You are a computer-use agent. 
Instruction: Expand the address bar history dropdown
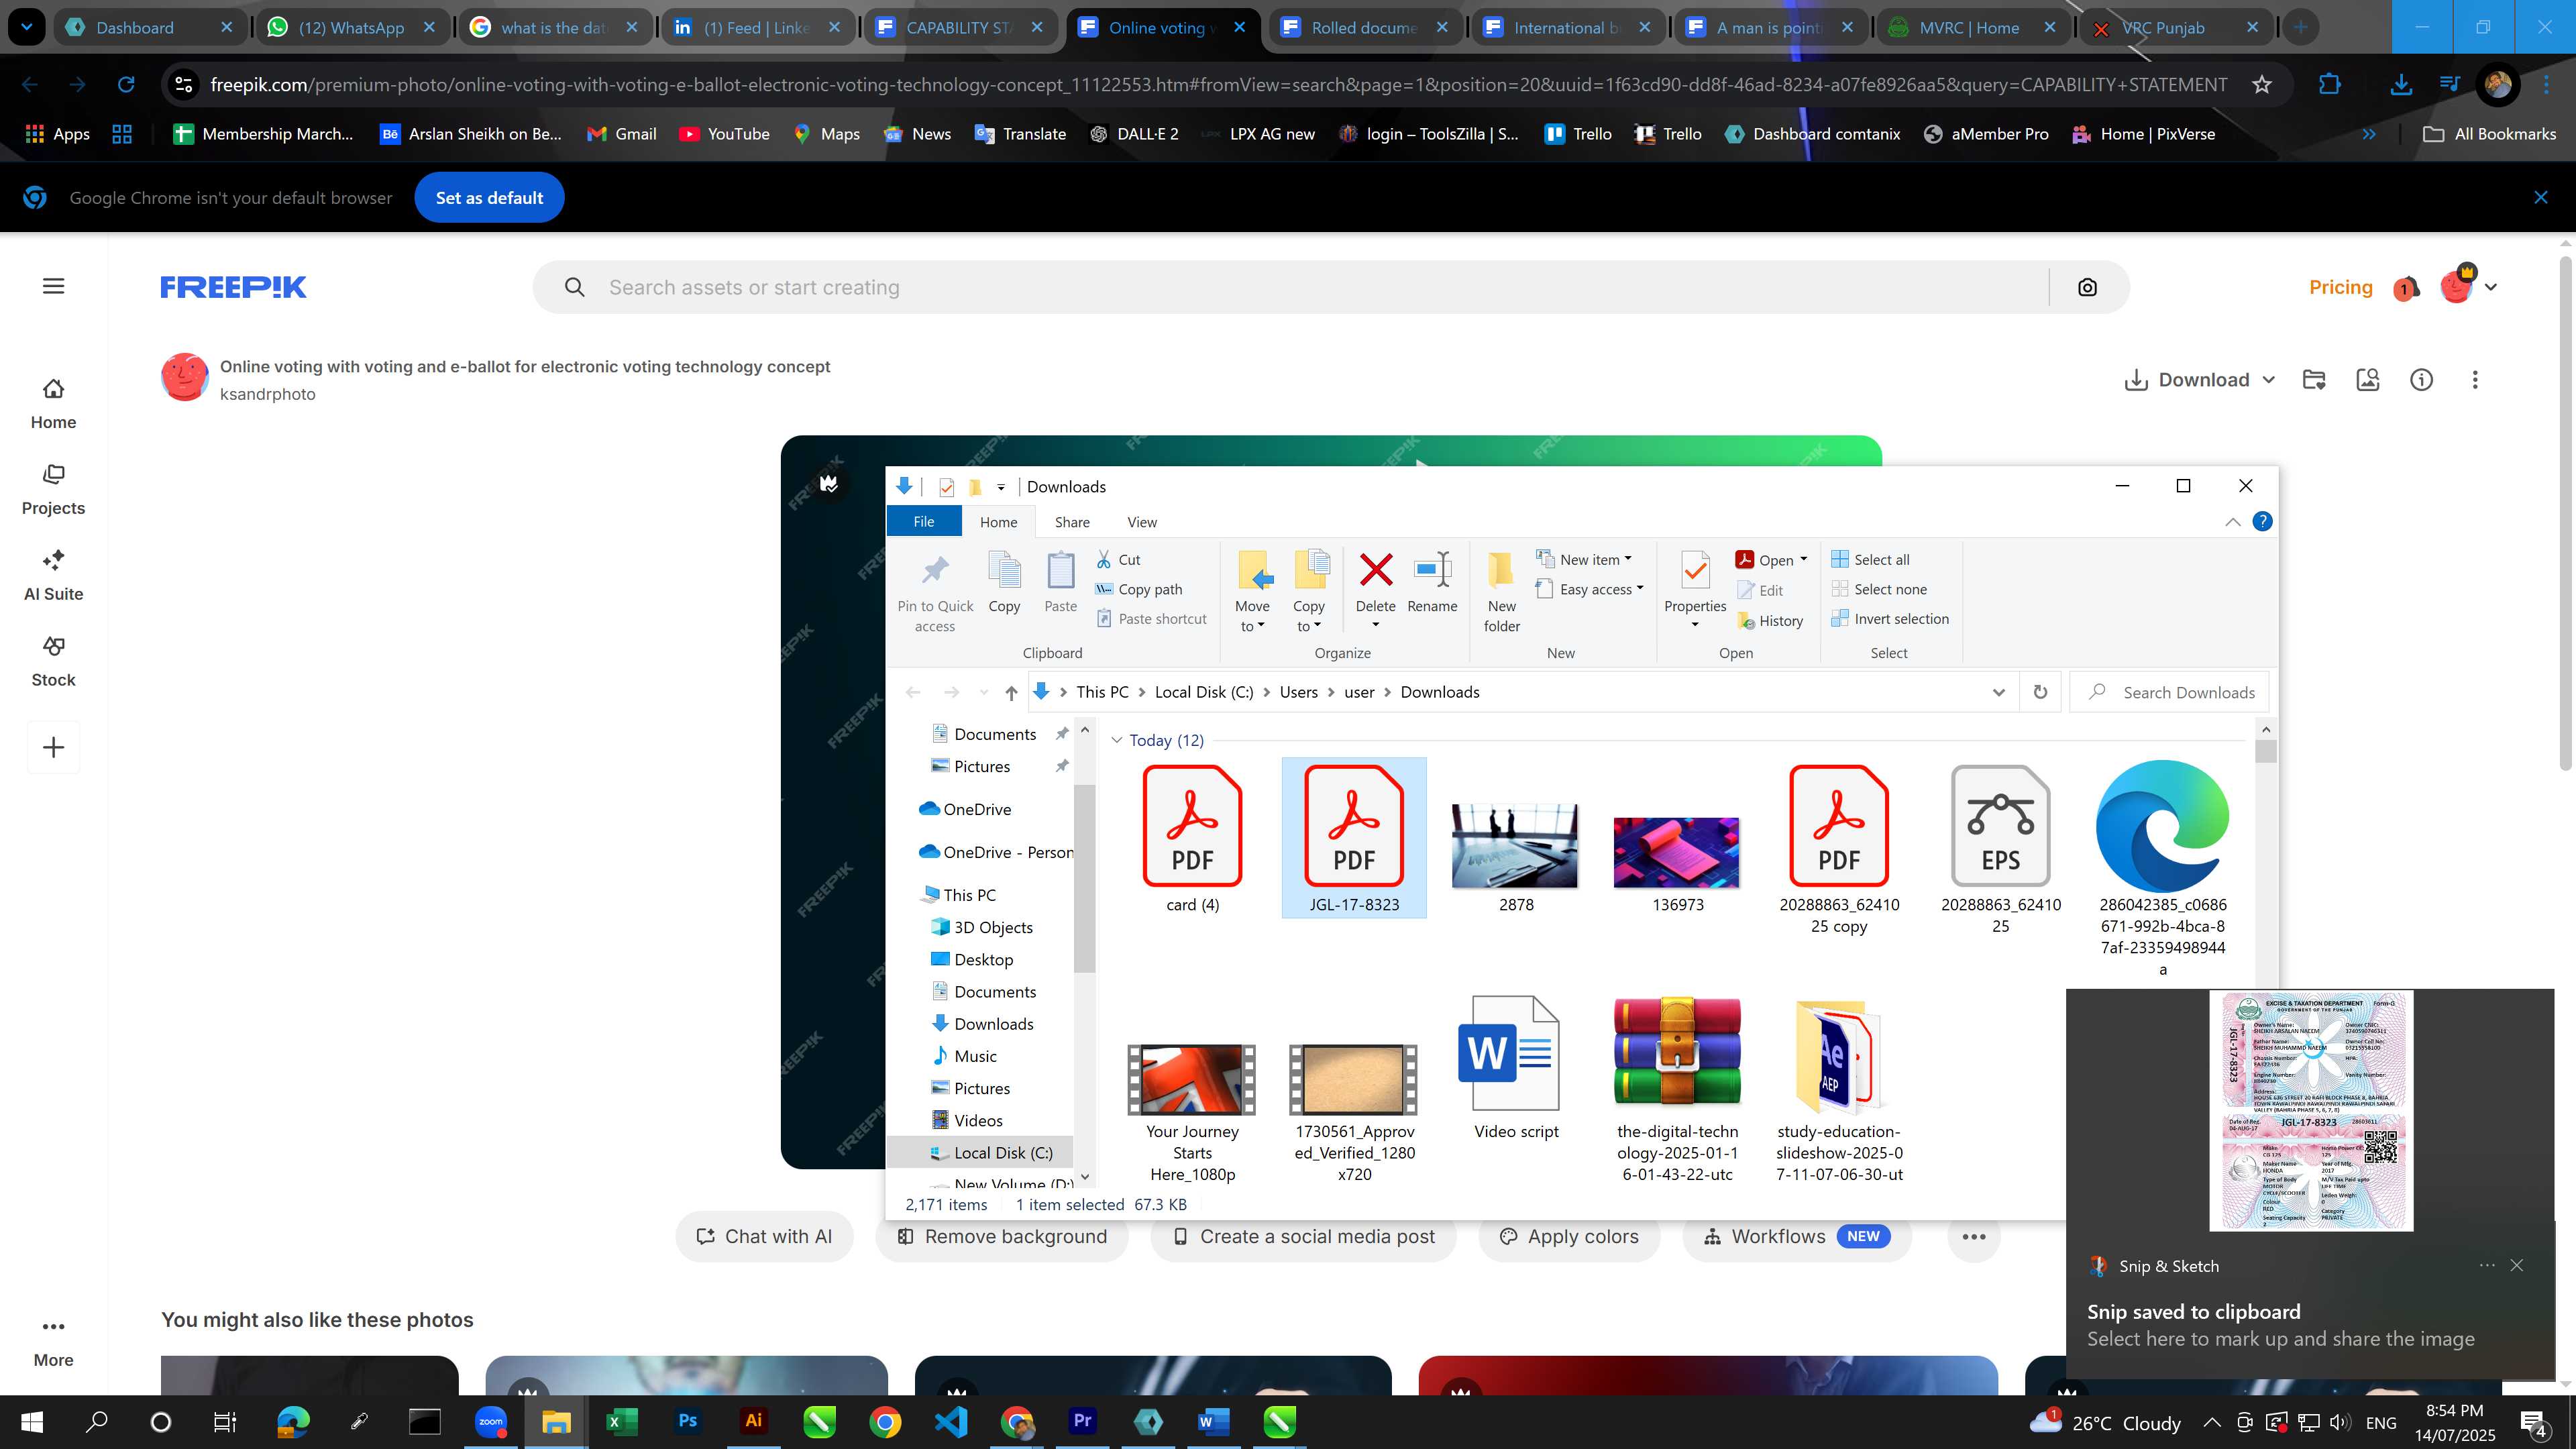pos(1998,692)
